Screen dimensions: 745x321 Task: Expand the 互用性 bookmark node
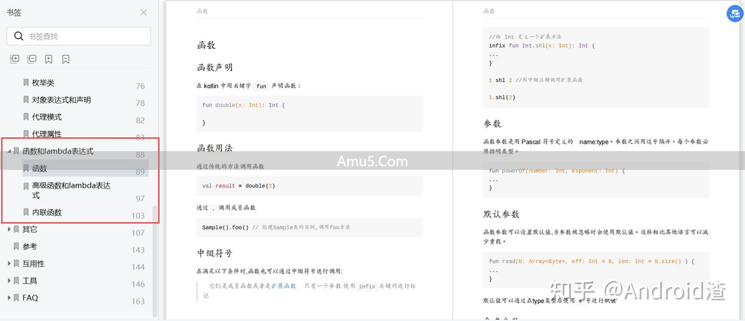coord(10,264)
